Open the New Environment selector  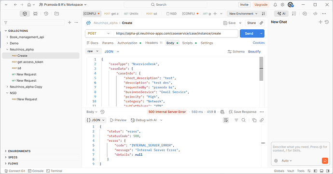[x=243, y=14]
